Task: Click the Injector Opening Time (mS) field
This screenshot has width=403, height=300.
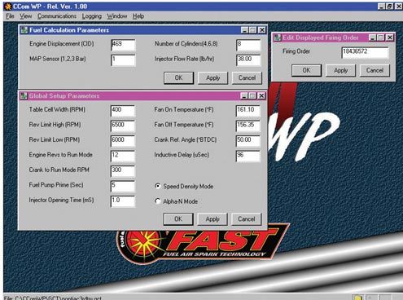Action: 123,201
